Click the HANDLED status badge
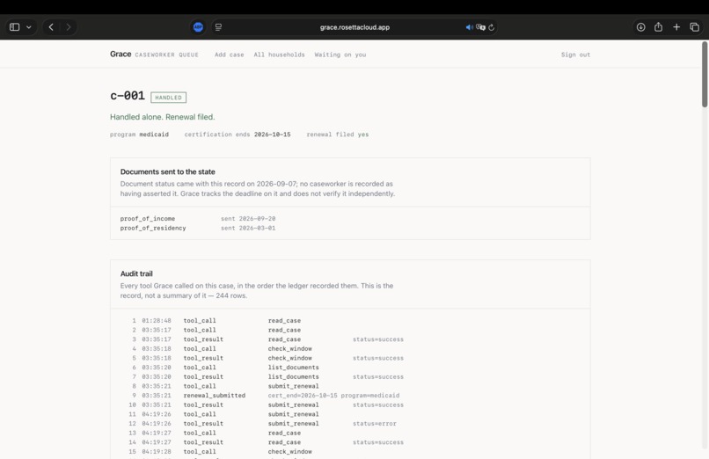This screenshot has width=709, height=459. [168, 97]
